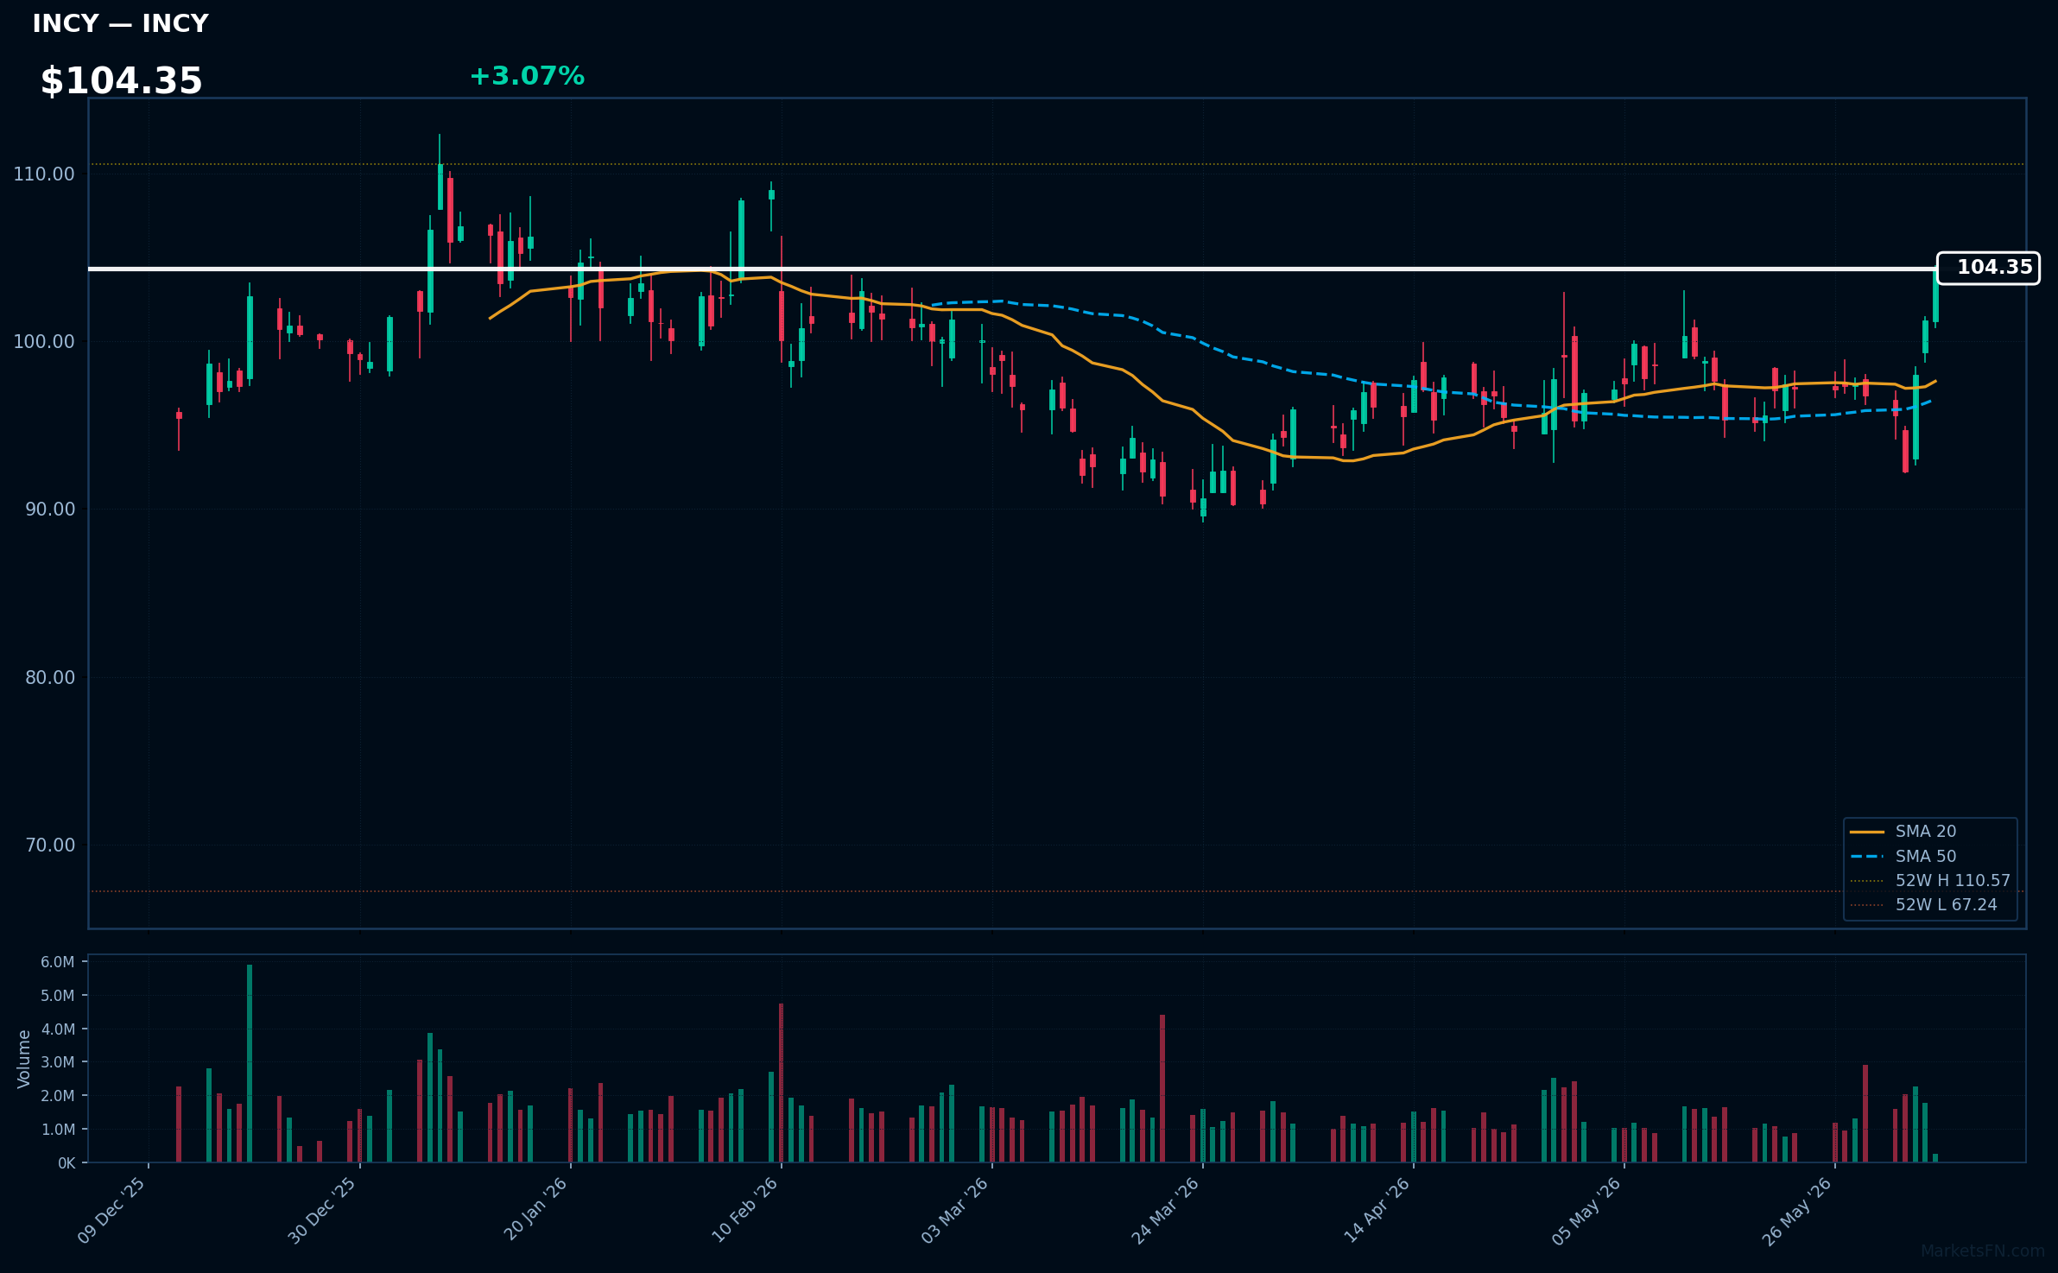Click the 6.0M volume axis label

58,962
